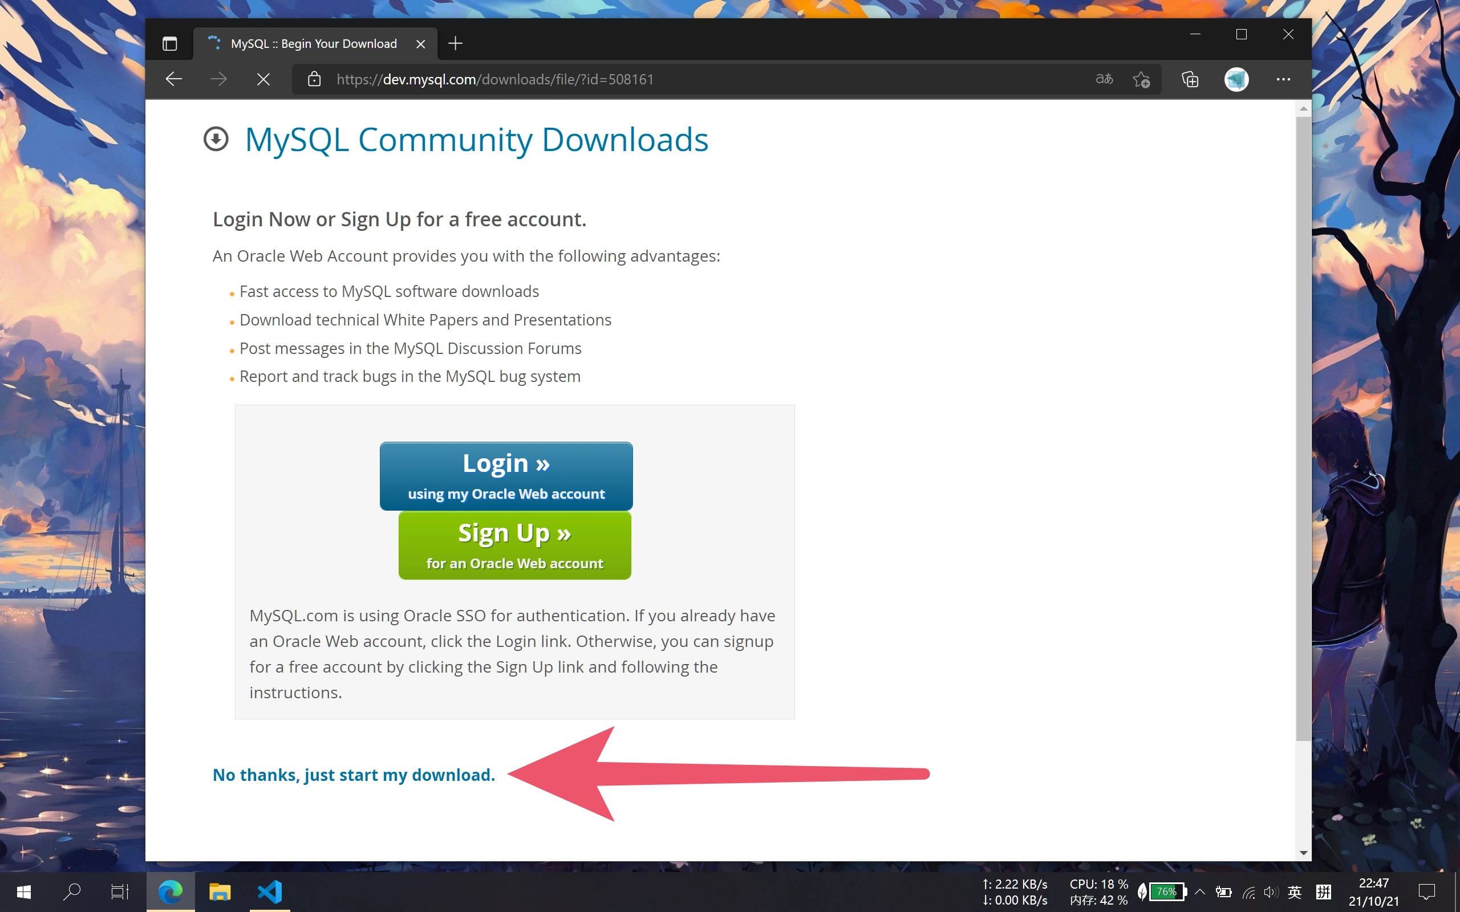Open the volume speaker tray icon

click(1271, 891)
